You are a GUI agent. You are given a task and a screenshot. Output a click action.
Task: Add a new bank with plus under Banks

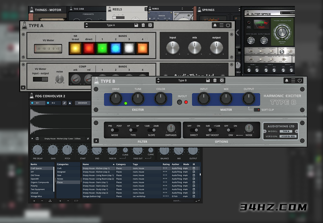click(x=34, y=201)
